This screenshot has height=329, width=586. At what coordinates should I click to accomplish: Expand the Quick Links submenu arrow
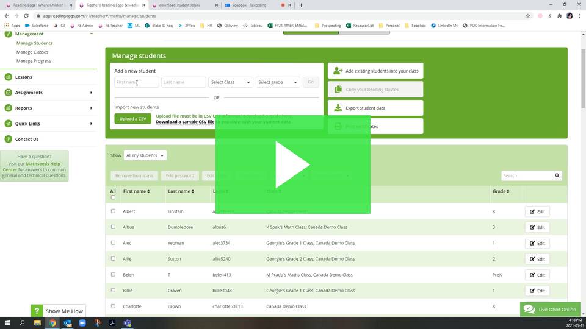click(x=91, y=124)
